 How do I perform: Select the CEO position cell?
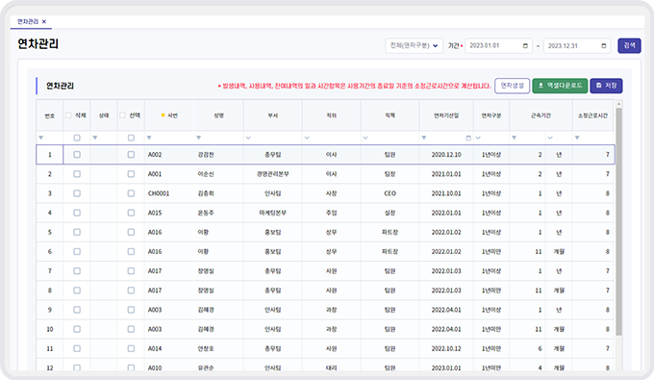[x=390, y=193]
